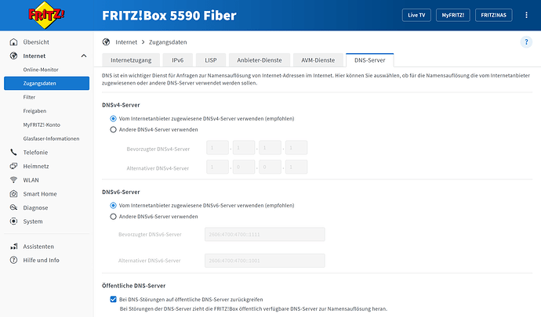Open the Anbieter-Dienste tab
The image size is (541, 317).
click(x=260, y=60)
